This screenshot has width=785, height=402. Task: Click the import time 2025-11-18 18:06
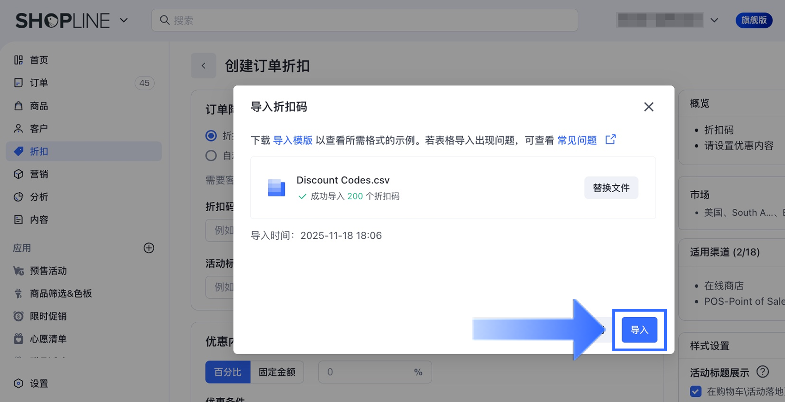pos(341,236)
